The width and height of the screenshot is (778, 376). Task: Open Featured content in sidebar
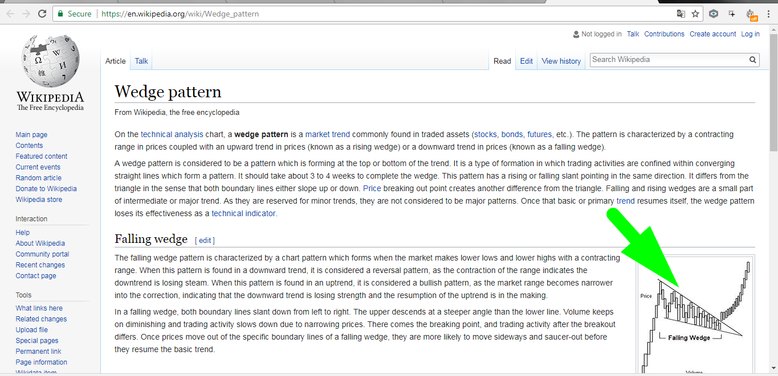tap(42, 156)
